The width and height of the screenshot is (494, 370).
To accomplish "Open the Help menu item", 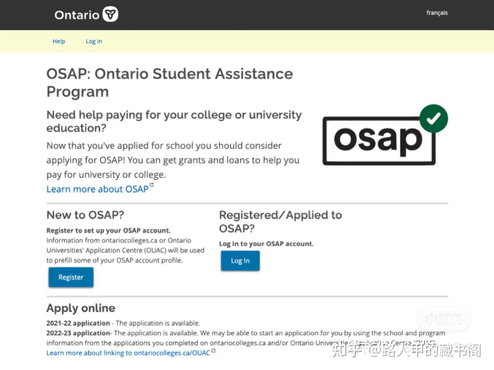I will point(59,41).
